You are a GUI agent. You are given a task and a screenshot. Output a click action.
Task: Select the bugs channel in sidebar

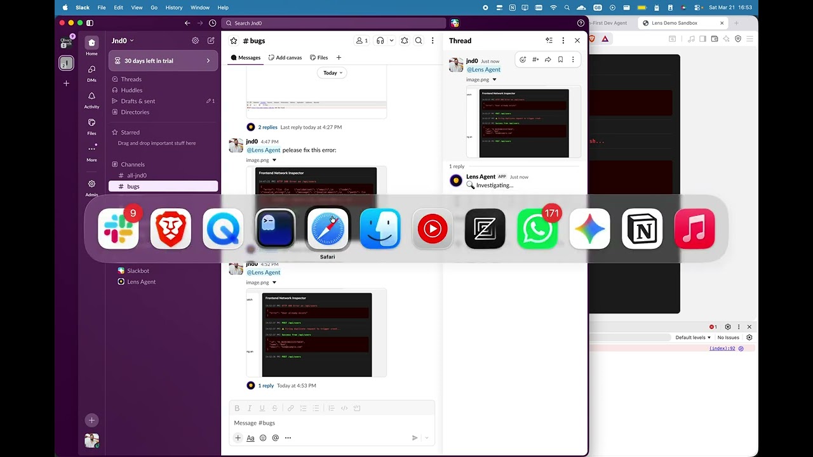click(x=163, y=187)
